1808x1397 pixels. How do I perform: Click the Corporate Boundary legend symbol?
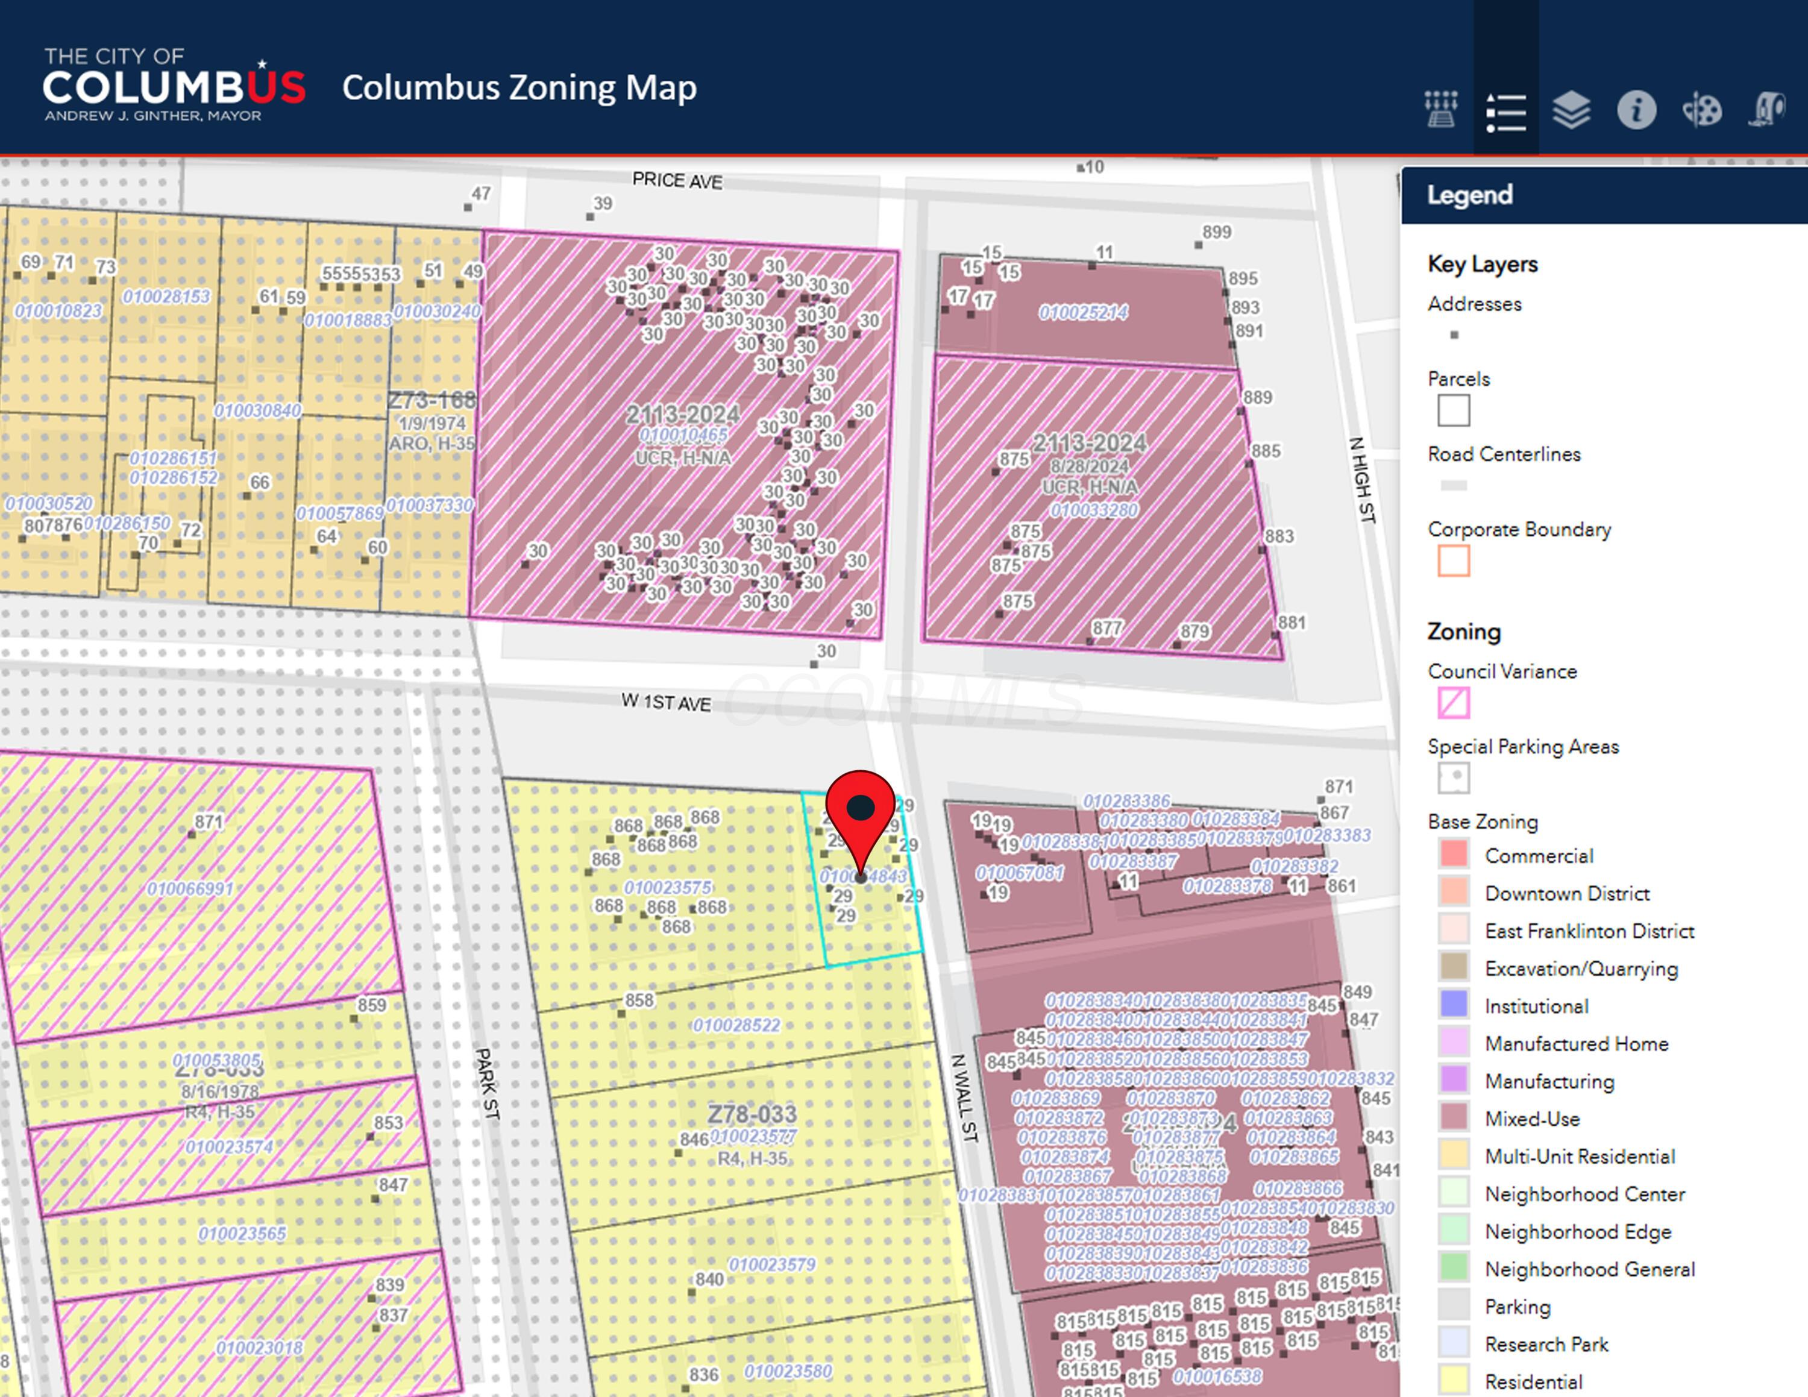pyautogui.click(x=1454, y=560)
